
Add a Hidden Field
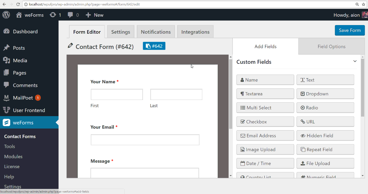[325, 136]
